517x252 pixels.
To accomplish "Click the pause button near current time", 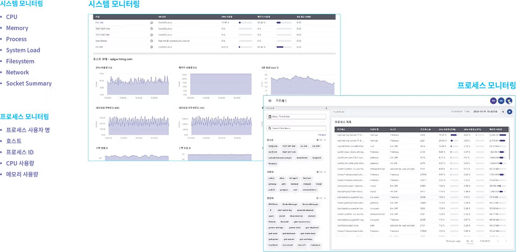I will [503, 111].
